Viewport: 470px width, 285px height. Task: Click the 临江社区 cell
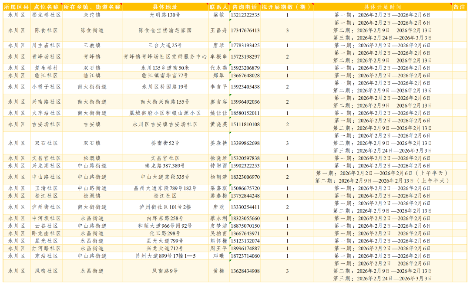pos(46,75)
